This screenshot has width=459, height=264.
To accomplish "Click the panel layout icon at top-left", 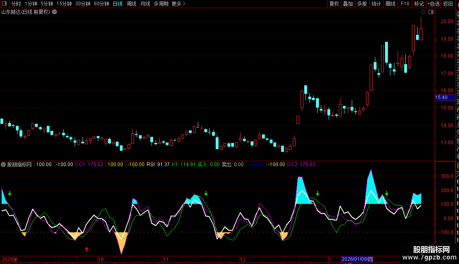I will pyautogui.click(x=4, y=4).
